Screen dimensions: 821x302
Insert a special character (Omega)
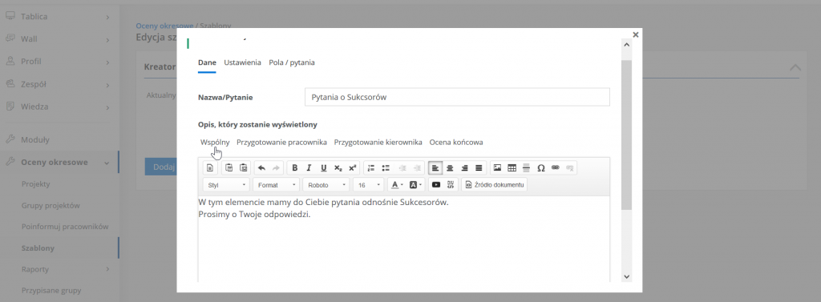coord(541,168)
